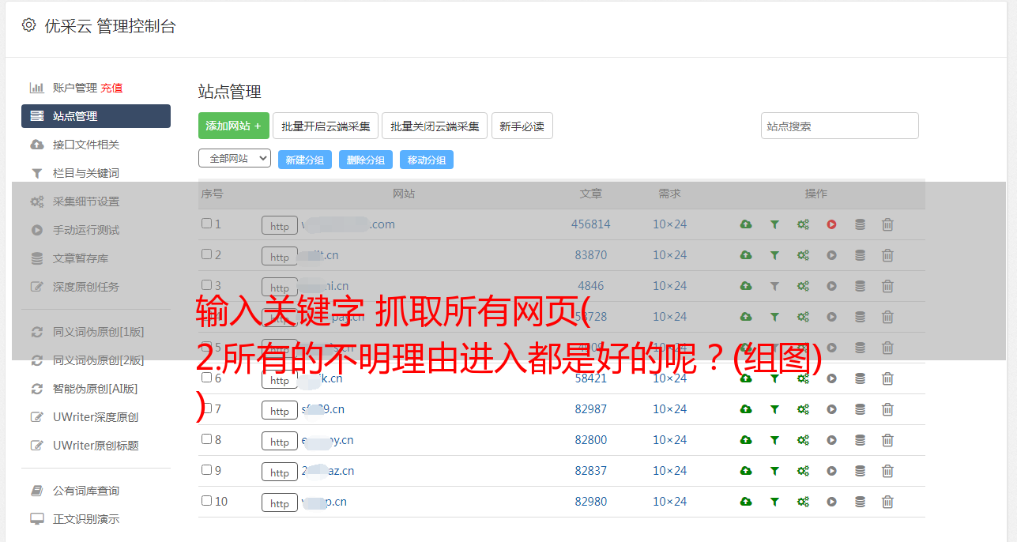The image size is (1017, 542).
Task: Click article count 456814
Action: tap(591, 224)
